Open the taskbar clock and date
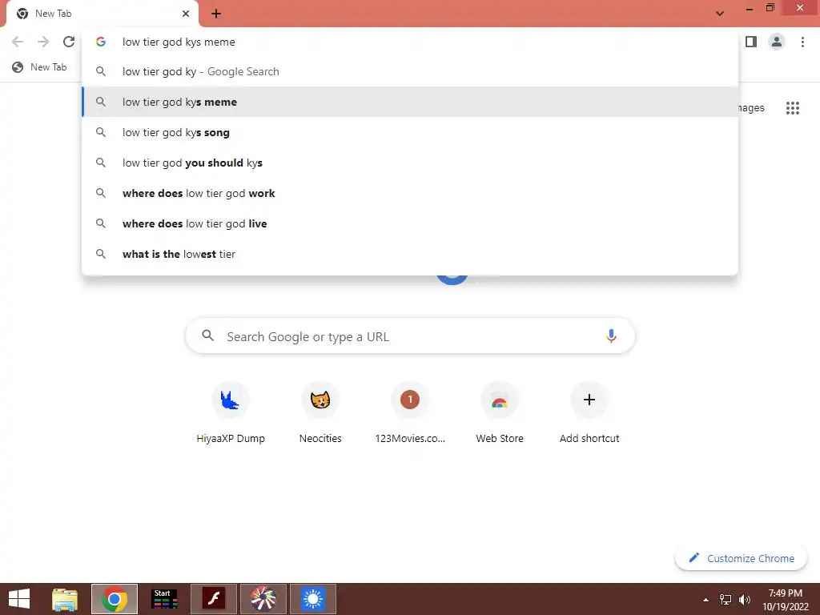 click(785, 600)
